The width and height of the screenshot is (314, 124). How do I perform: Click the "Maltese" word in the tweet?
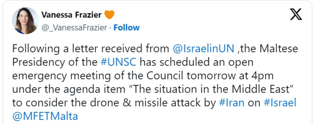pos(279,49)
